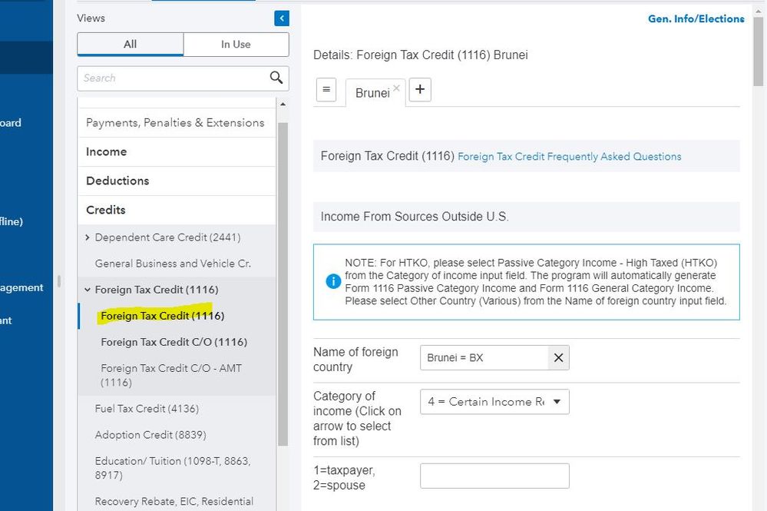Go to Gen. Info/Elections link
The width and height of the screenshot is (767, 511).
click(x=696, y=18)
